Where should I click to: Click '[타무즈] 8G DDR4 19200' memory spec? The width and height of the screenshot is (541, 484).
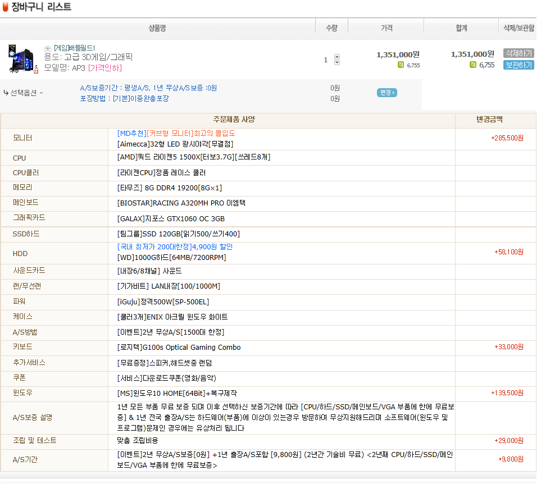point(170,188)
